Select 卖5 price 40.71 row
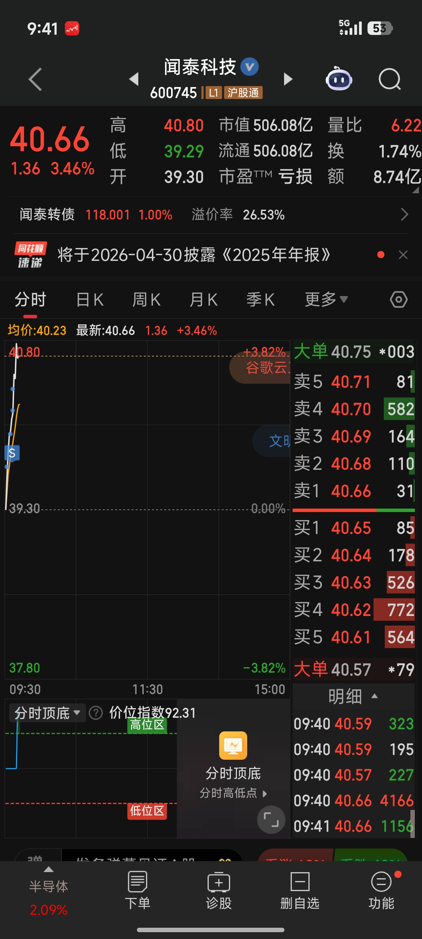 (x=354, y=382)
